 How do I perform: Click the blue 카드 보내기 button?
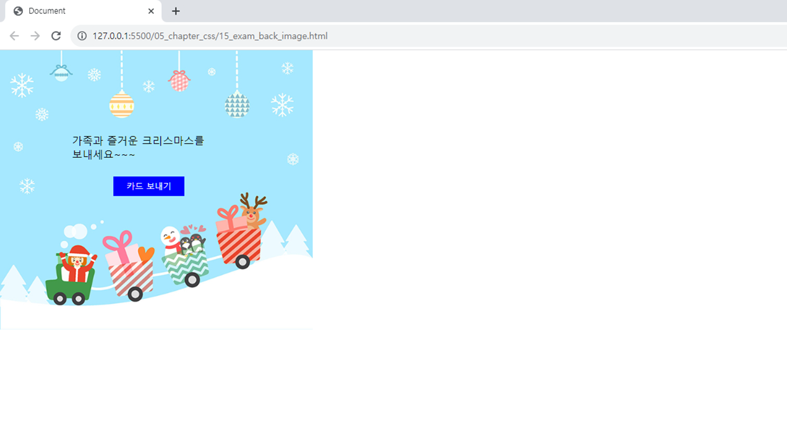[x=149, y=186]
